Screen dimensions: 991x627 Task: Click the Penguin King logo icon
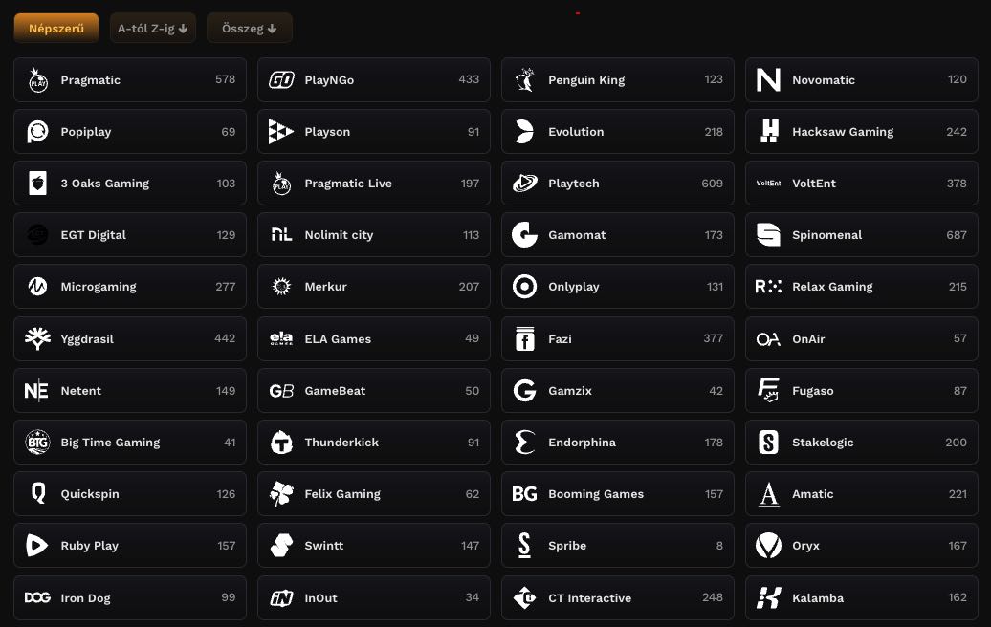[x=524, y=80]
